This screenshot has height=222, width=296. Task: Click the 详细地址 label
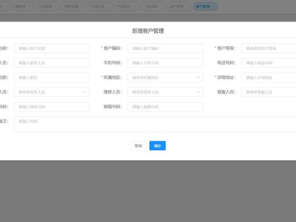226,78
